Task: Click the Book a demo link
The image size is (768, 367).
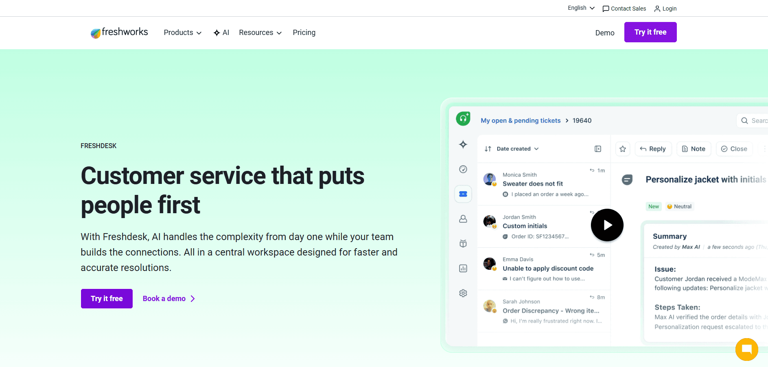Action: (x=164, y=298)
